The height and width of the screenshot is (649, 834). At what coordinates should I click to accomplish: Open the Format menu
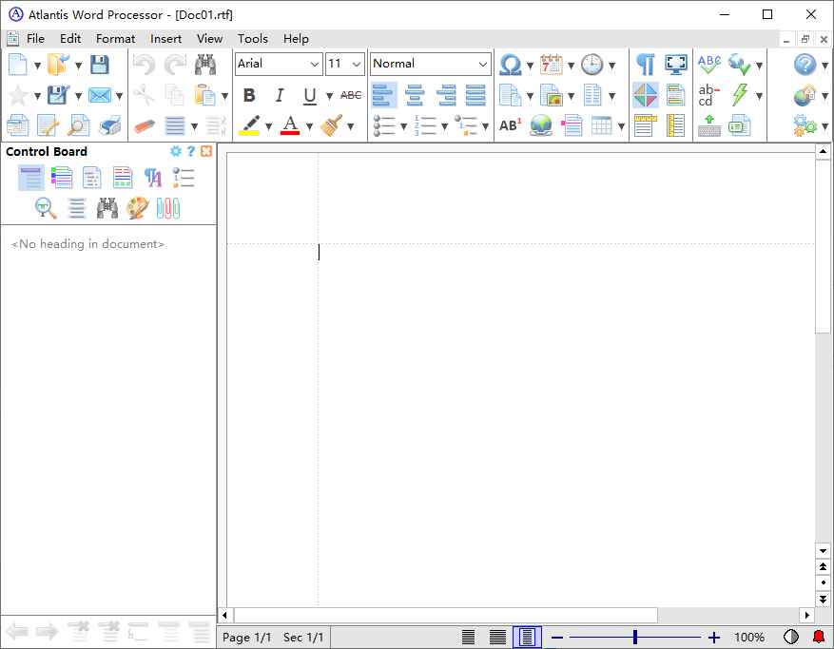115,39
